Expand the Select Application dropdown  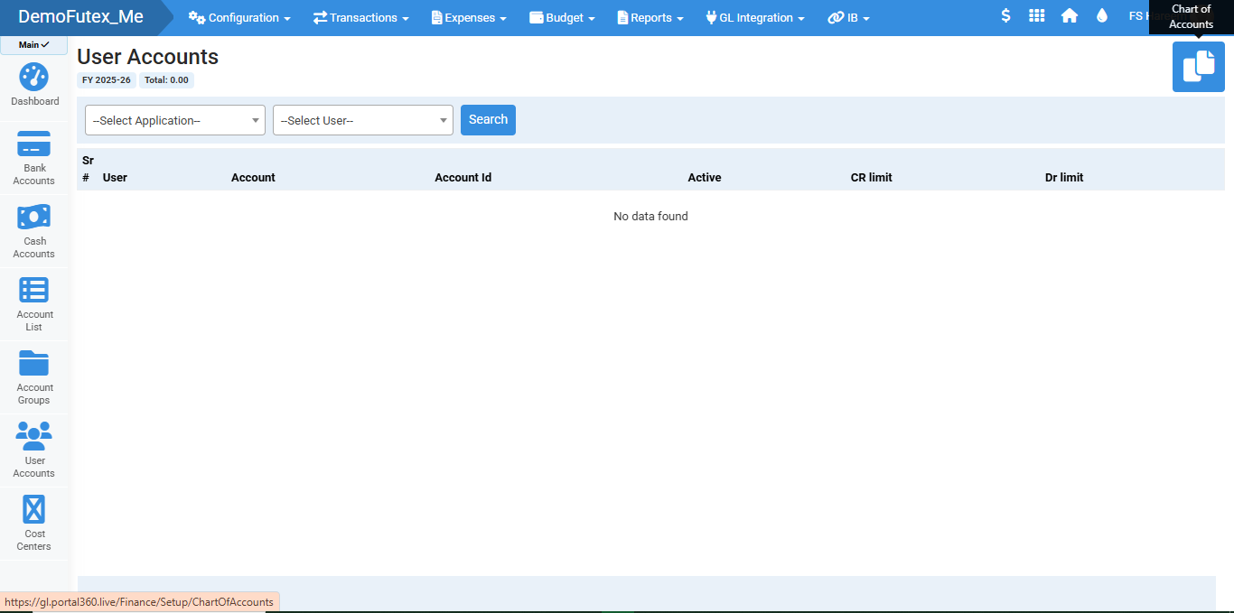click(175, 120)
